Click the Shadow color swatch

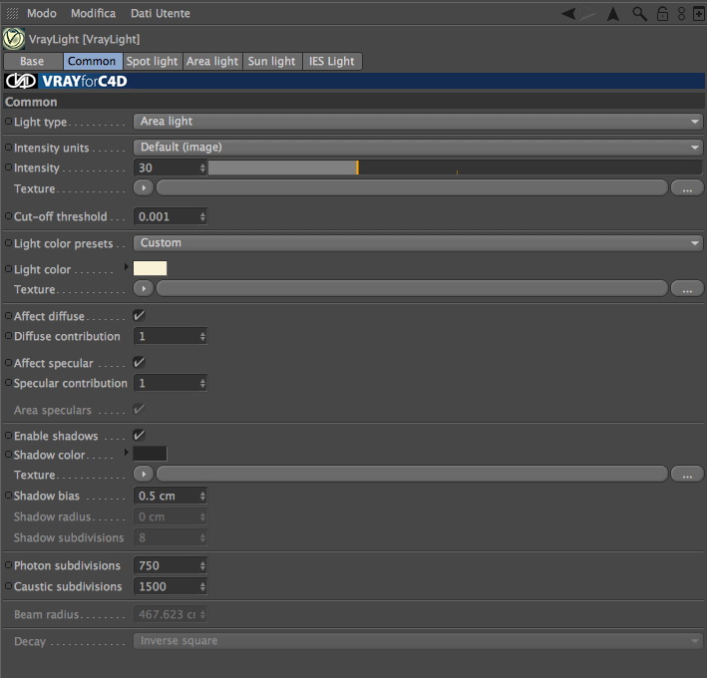point(150,454)
